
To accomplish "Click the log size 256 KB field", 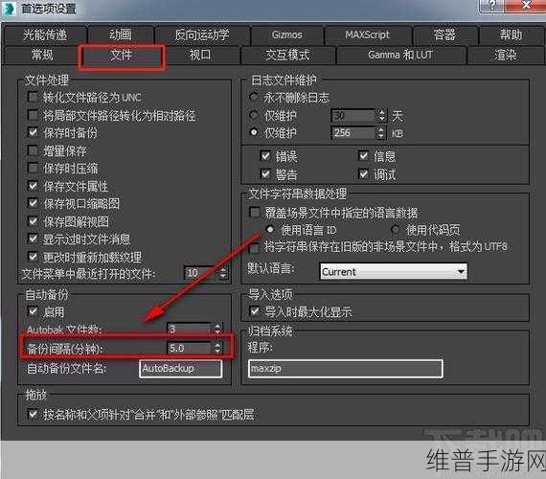I will pyautogui.click(x=353, y=133).
